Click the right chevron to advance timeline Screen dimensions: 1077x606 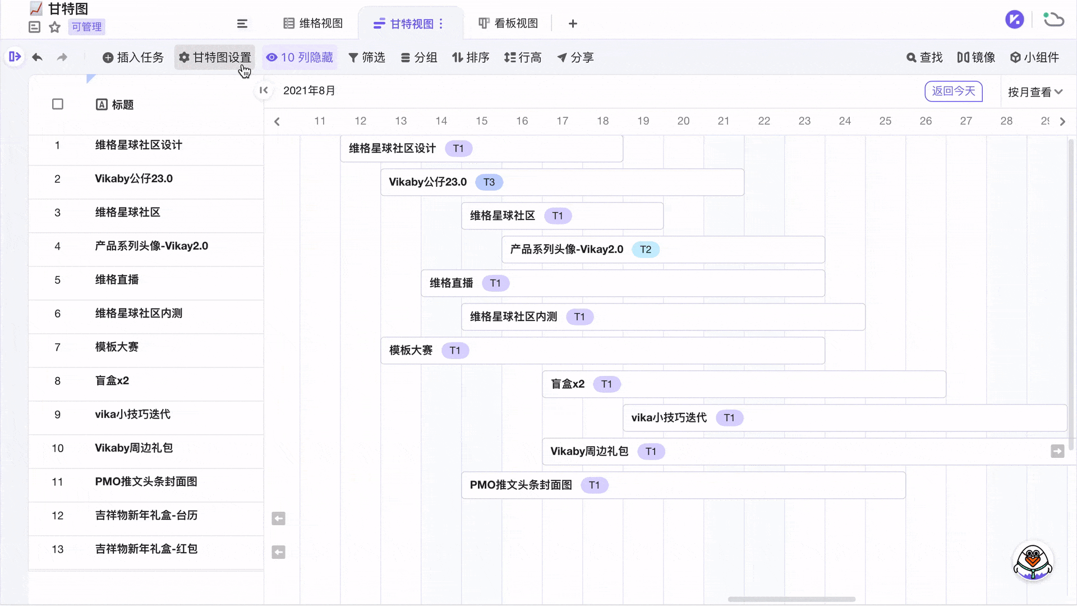1062,121
